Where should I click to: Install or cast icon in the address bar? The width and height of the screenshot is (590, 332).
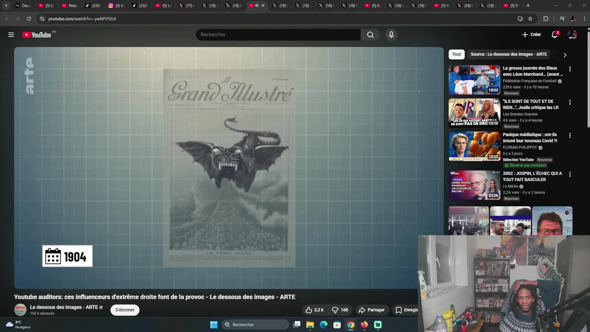[520, 19]
